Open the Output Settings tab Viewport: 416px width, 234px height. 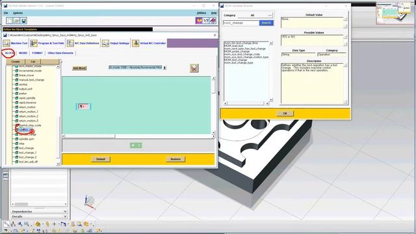[116, 43]
